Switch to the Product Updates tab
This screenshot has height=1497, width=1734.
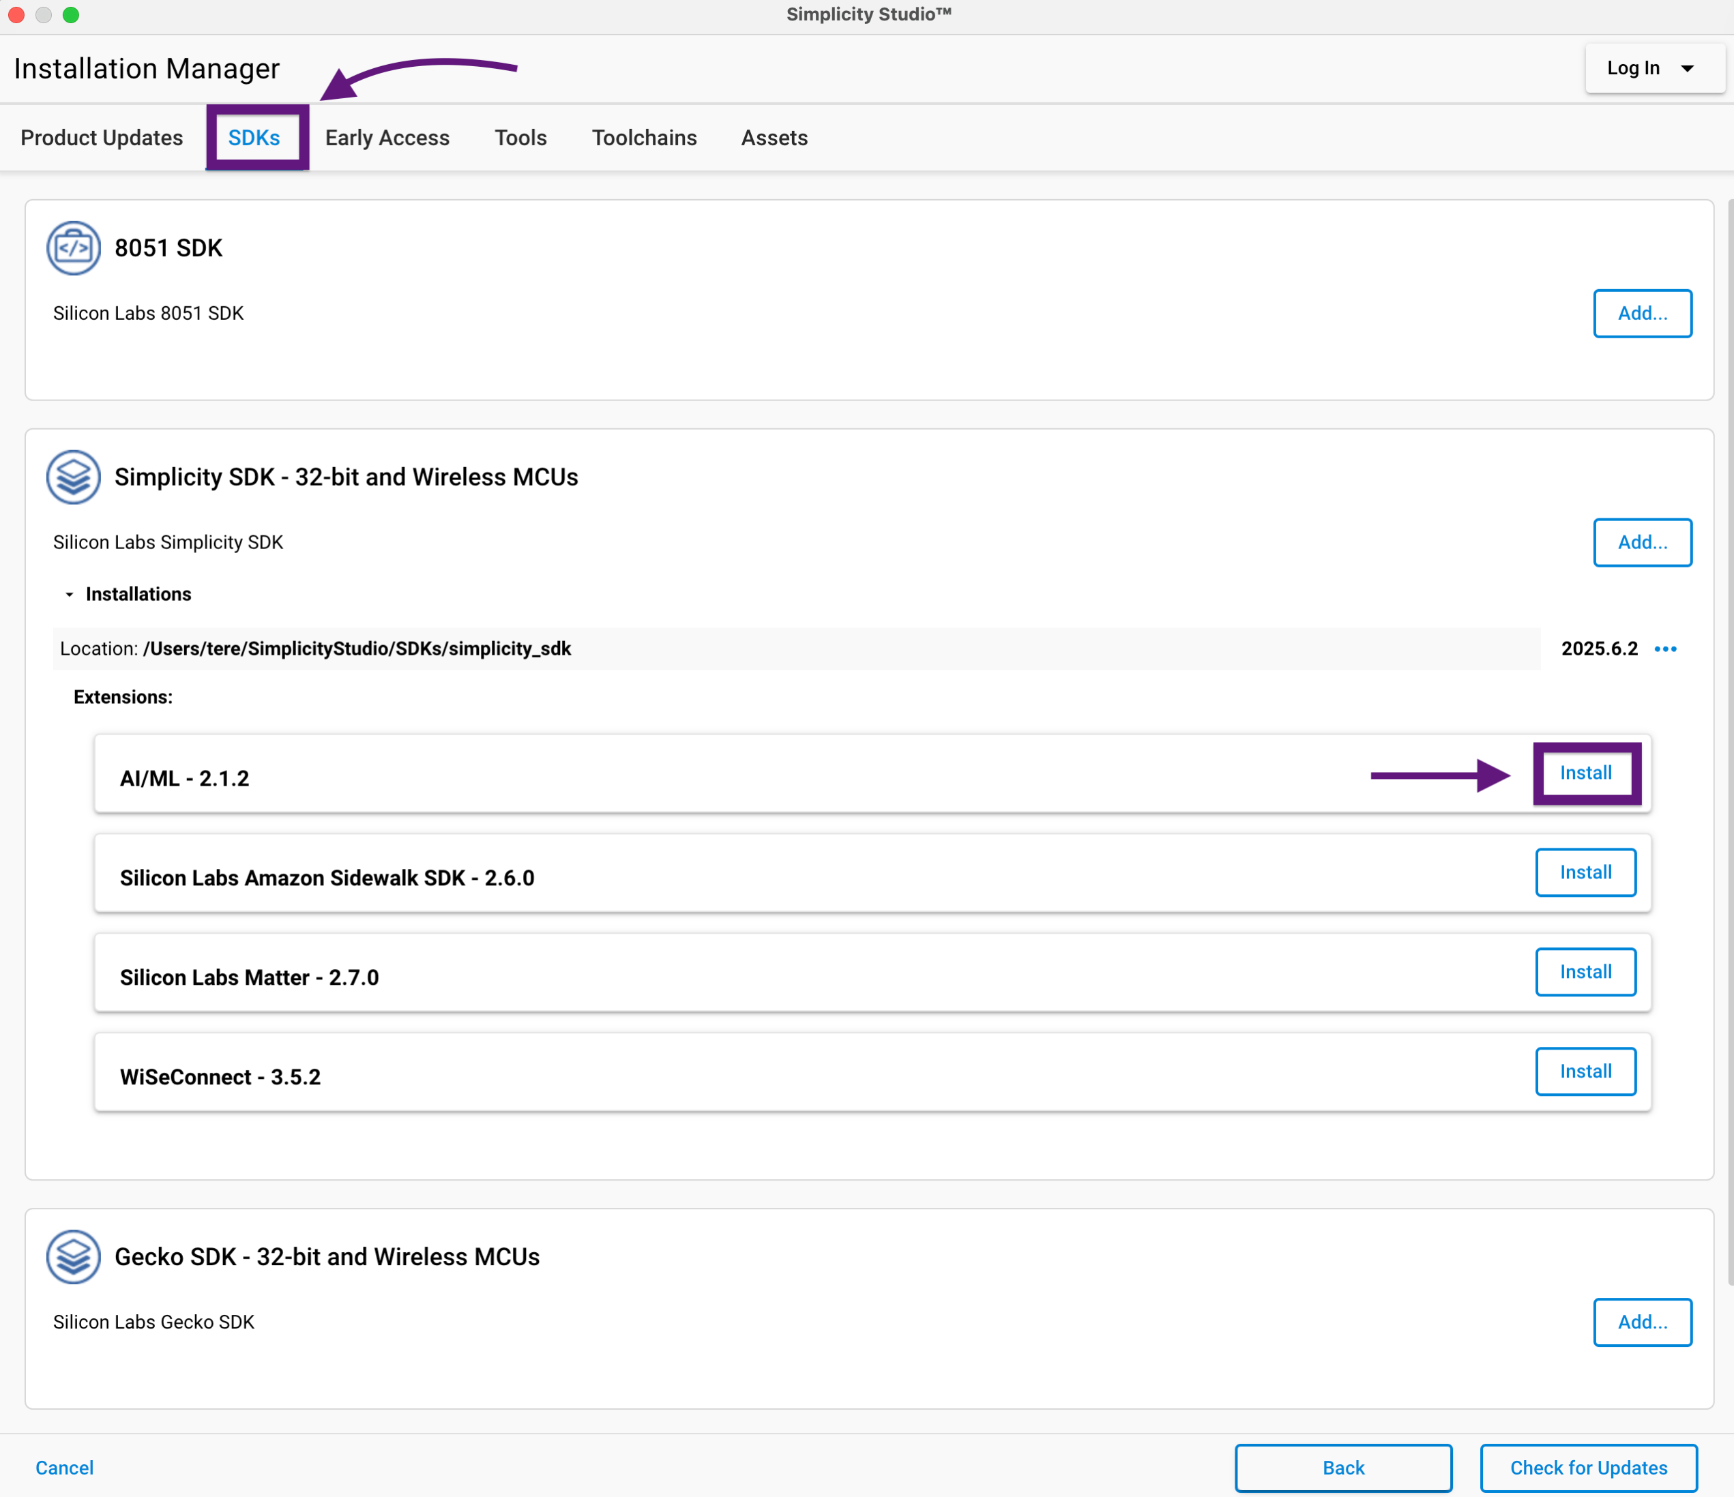click(102, 138)
